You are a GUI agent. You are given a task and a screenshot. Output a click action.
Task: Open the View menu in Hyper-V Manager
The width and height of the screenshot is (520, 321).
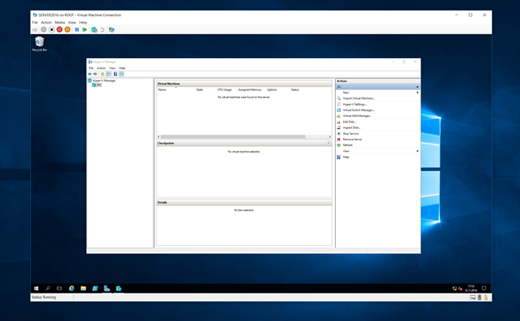click(x=112, y=69)
